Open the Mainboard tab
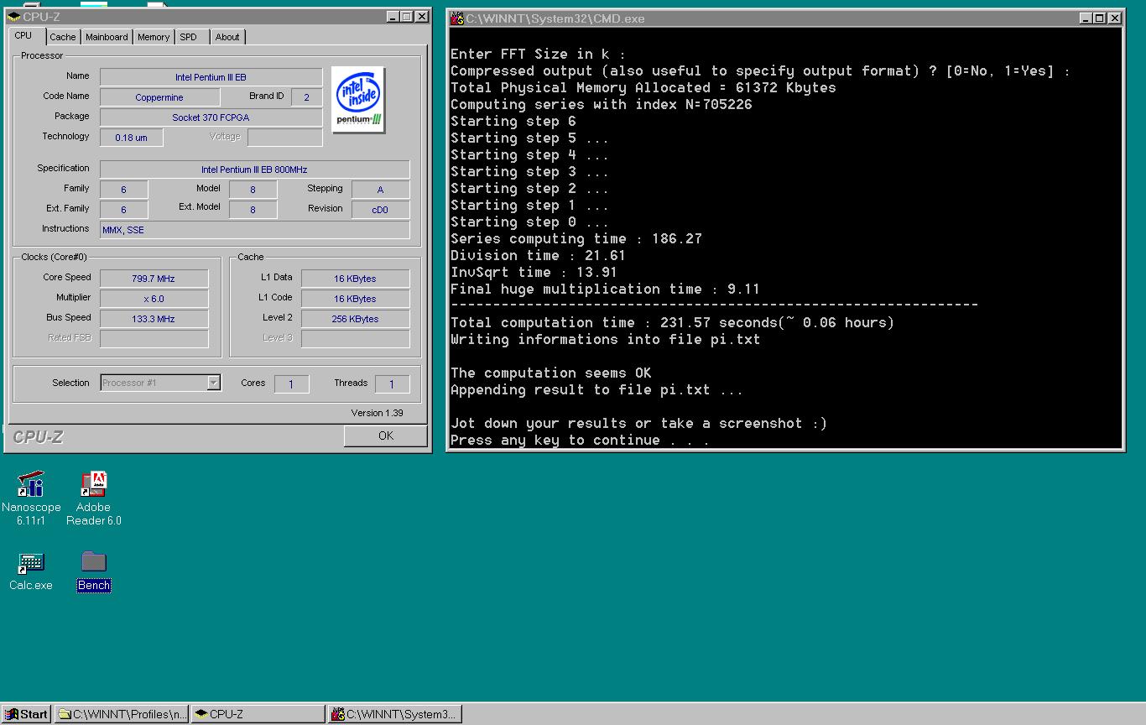The height and width of the screenshot is (725, 1146). [107, 37]
